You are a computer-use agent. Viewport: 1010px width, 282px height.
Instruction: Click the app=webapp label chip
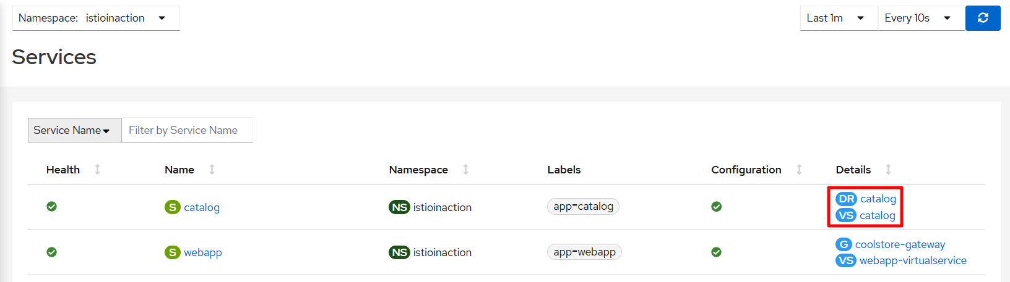pyautogui.click(x=585, y=252)
